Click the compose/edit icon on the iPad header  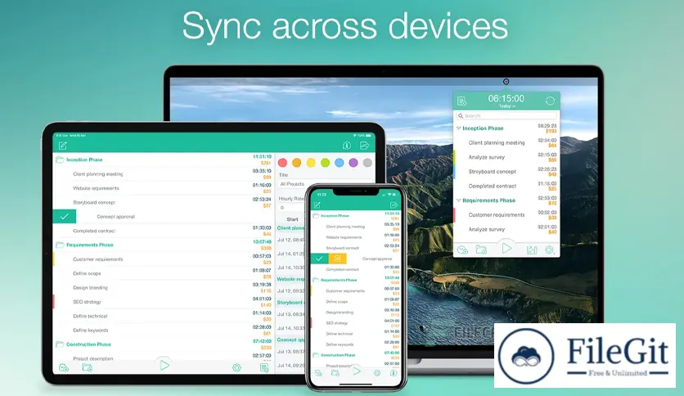(63, 146)
